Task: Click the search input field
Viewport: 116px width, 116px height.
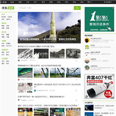Action: (46, 8)
